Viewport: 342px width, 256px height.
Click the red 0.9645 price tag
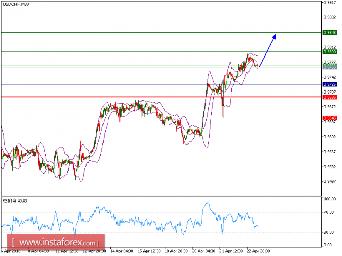tap(330, 118)
